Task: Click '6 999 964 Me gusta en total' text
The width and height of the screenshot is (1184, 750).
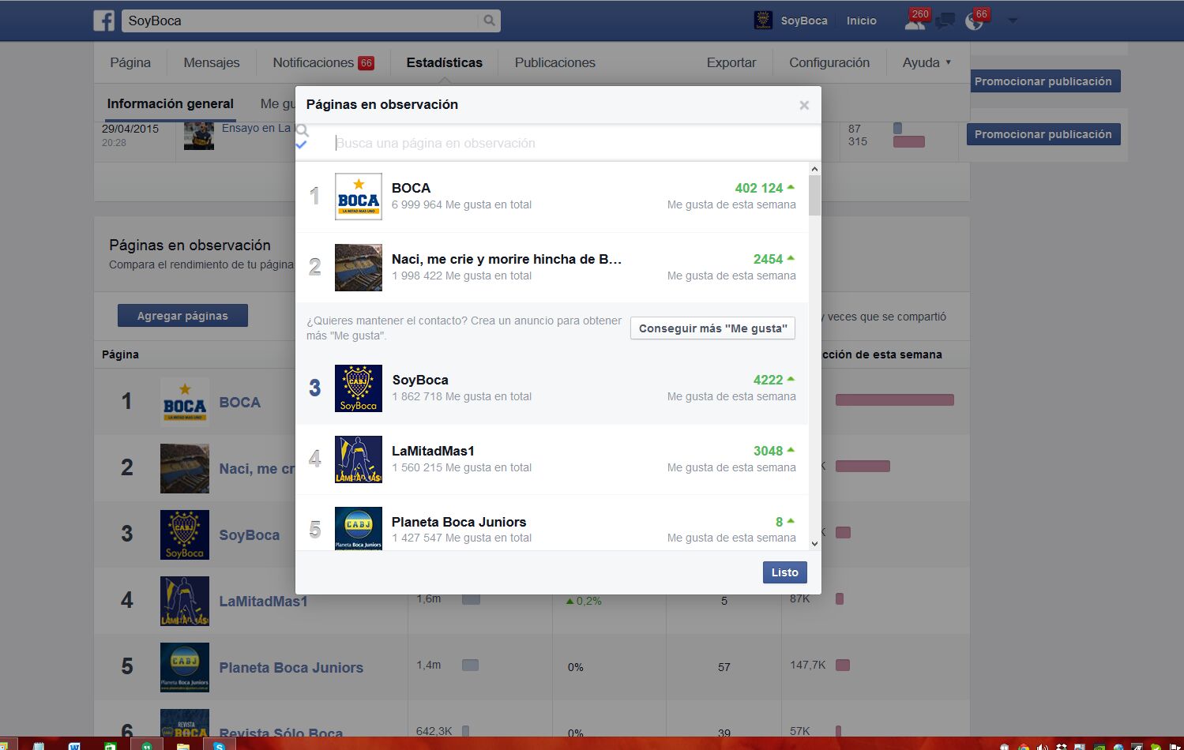Action: click(462, 204)
